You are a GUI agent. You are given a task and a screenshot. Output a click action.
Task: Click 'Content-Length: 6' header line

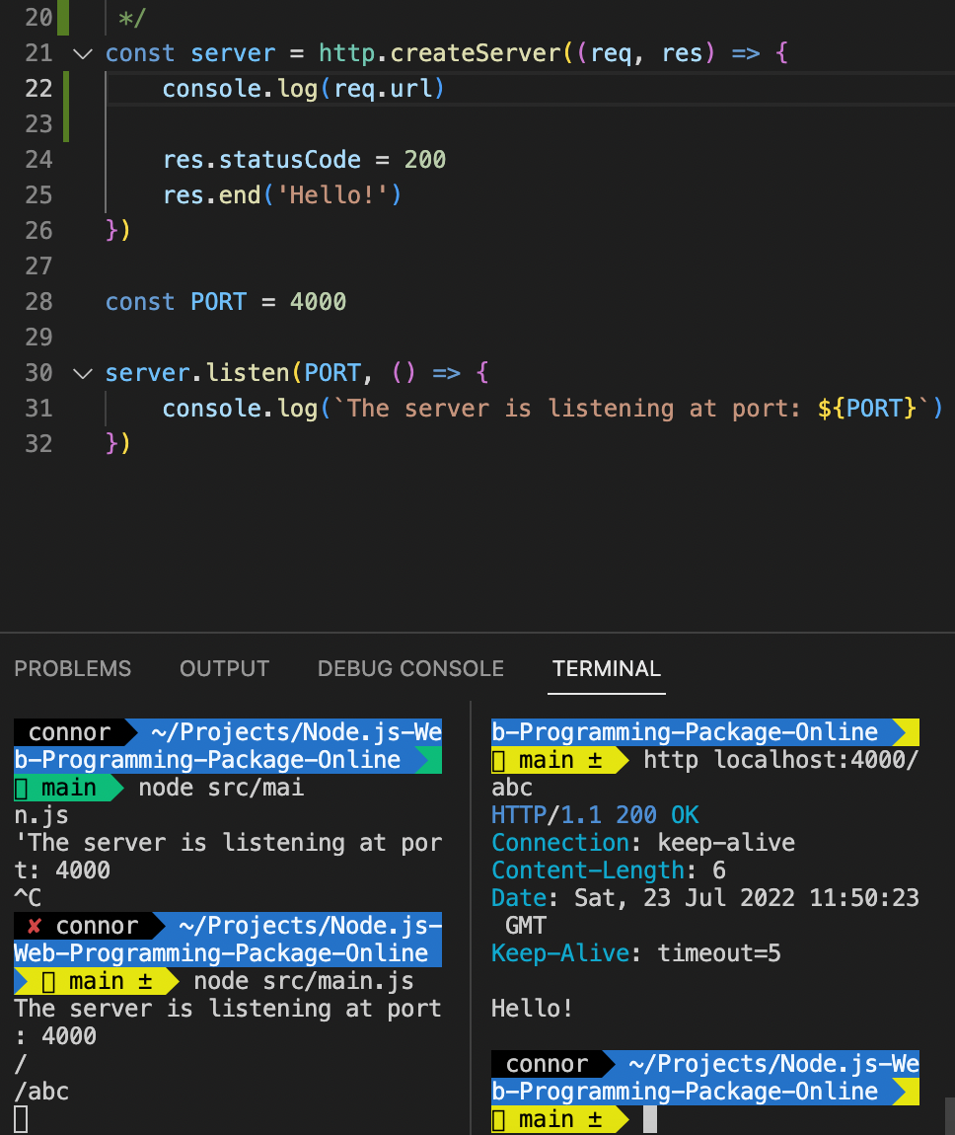pos(609,870)
